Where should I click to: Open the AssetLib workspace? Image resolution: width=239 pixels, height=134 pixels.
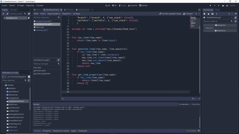click(x=133, y=6)
